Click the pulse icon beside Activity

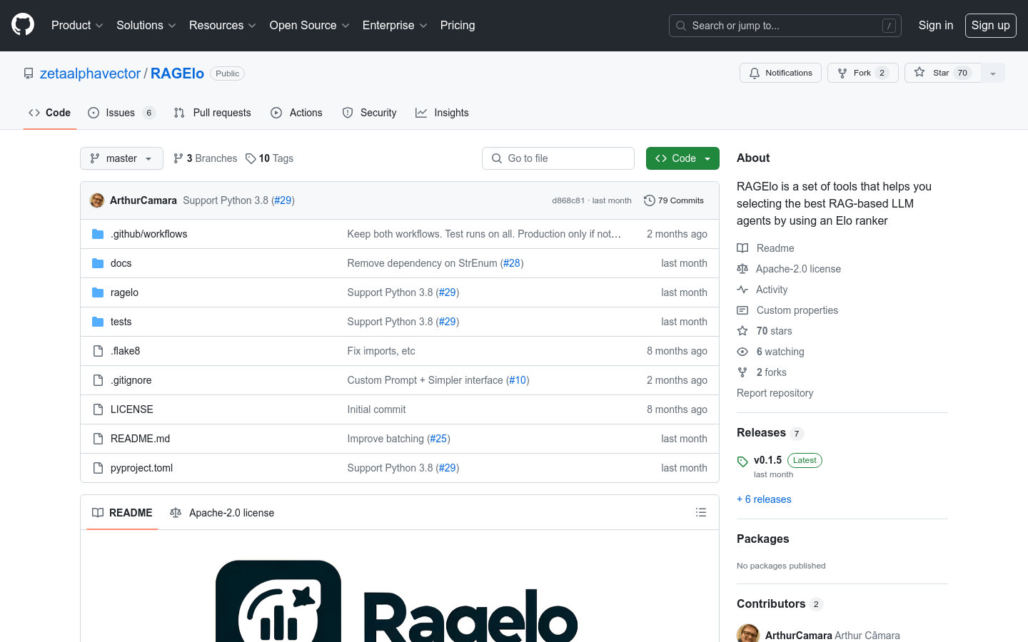coord(742,290)
